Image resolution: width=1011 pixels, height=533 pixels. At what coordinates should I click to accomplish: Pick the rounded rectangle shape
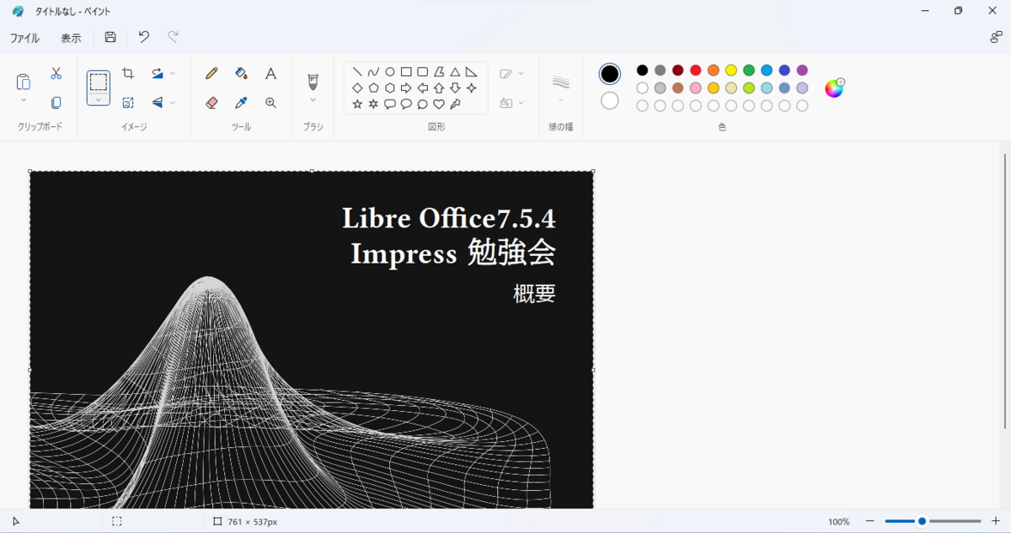coord(423,72)
